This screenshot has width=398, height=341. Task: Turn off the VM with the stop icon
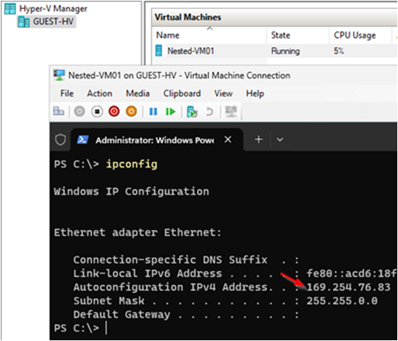click(97, 111)
